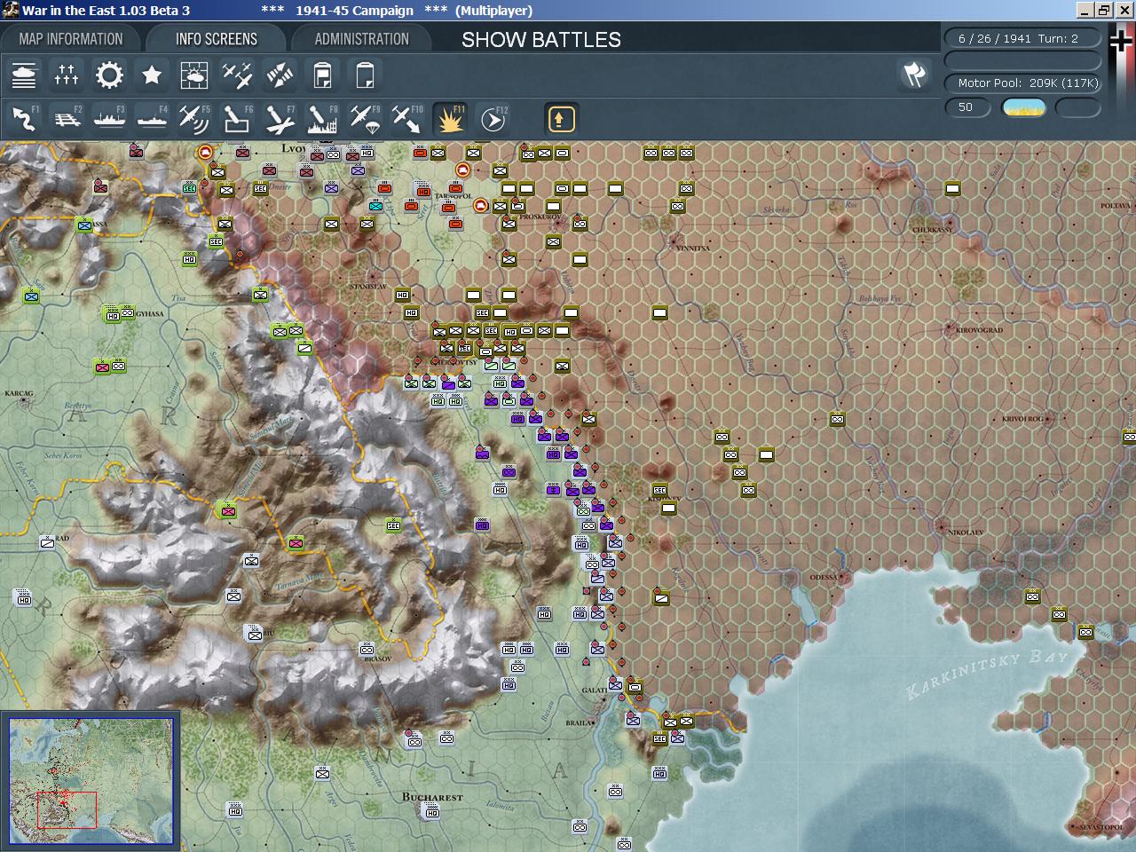Toggle the F11 show battles icon
Viewport: 1136px width, 852px height.
coord(450,119)
